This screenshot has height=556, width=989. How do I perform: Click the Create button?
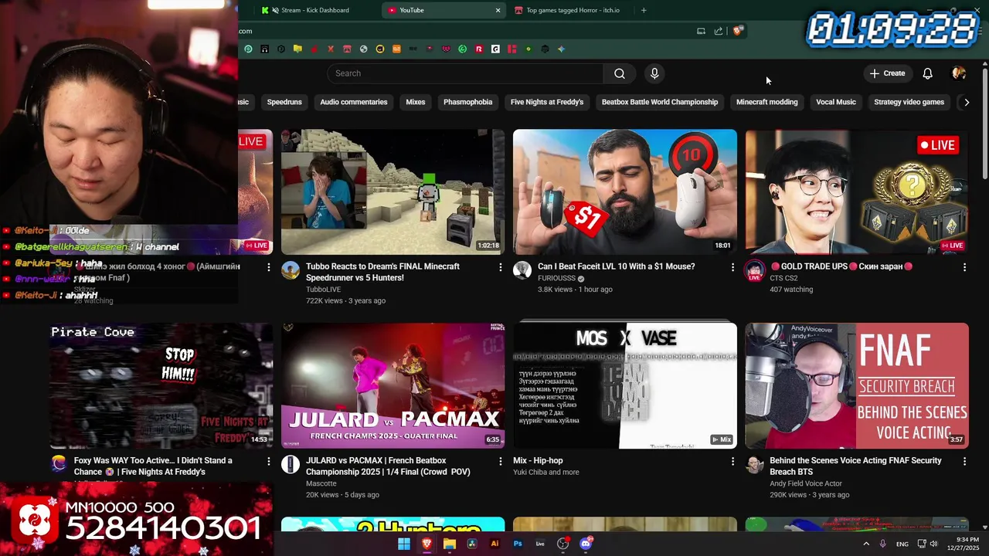click(887, 73)
